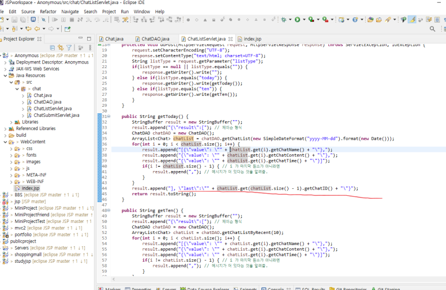Image resolution: width=446 pixels, height=290 pixels.
Task: Switch to the index.jsp editor tab
Action: click(x=249, y=39)
